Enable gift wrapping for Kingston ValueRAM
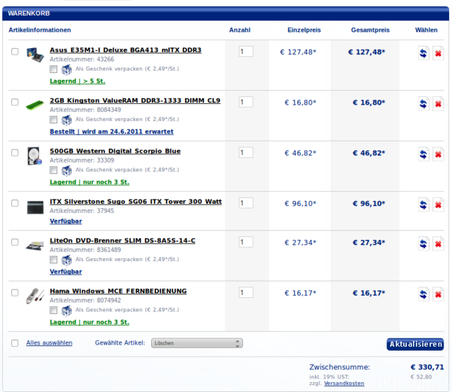The image size is (452, 392). coord(54,120)
